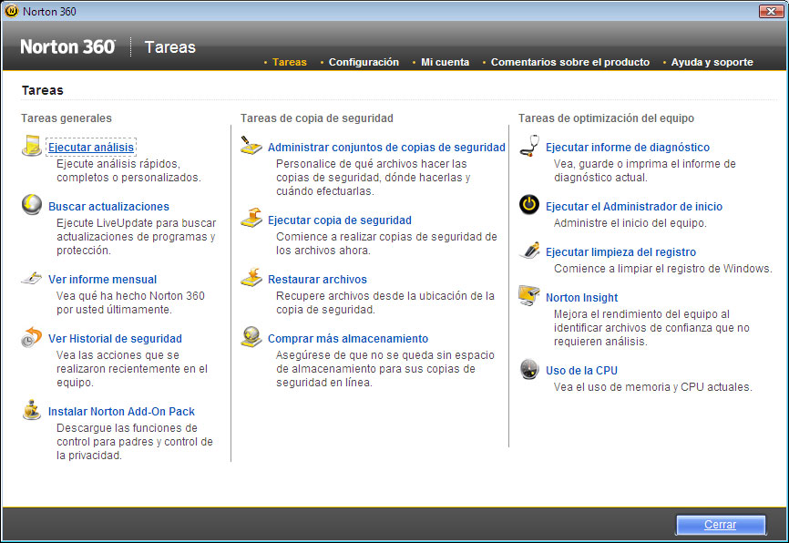Screen dimensions: 789x543
Task: Close the Norton 360 window
Action: tap(720, 525)
